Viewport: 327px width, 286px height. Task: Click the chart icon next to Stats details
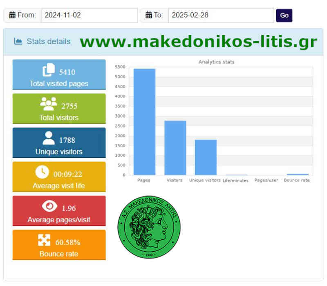coord(18,41)
